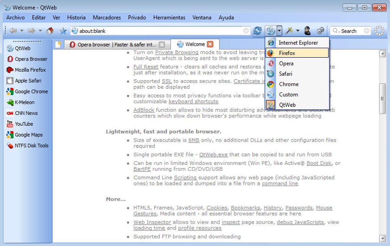Toggle private browsing spy icon
Image resolution: width=390 pixels, height=246 pixels.
pyautogui.click(x=307, y=31)
